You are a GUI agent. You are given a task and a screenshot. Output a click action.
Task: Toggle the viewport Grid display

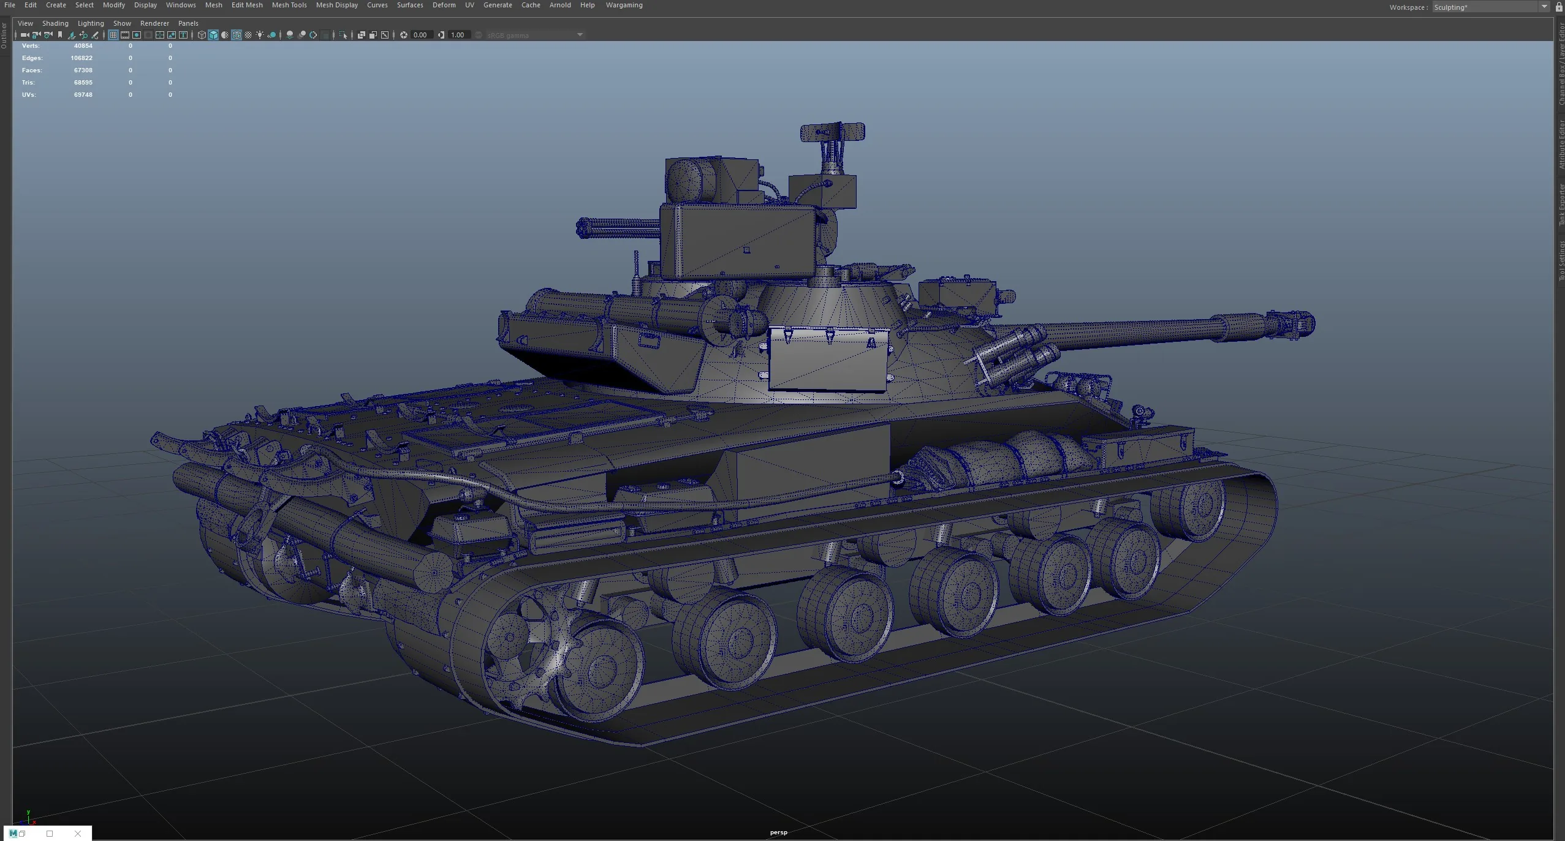pos(113,35)
